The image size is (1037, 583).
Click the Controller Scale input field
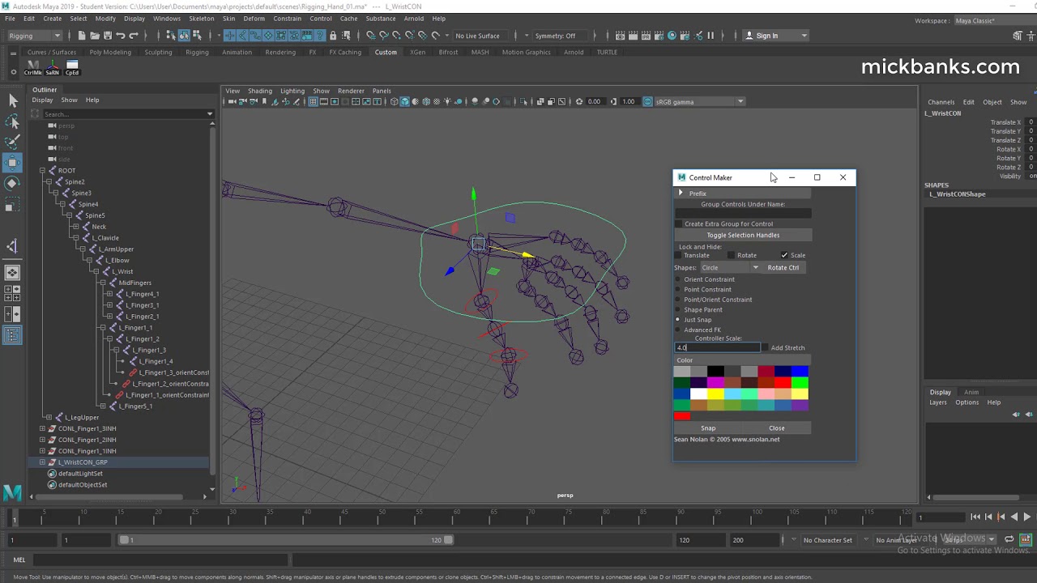click(717, 347)
